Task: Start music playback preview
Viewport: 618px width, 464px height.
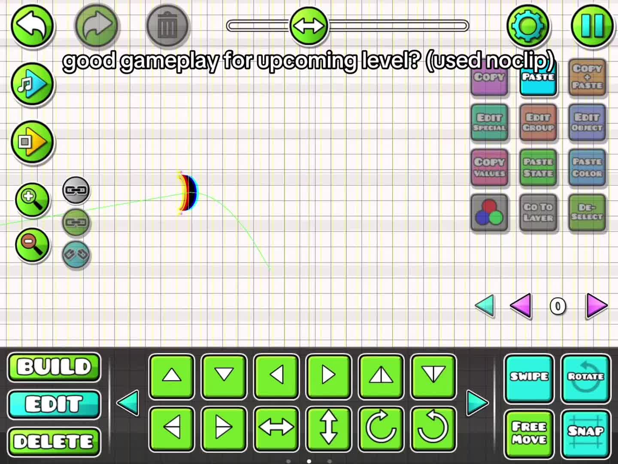Action: (x=32, y=84)
